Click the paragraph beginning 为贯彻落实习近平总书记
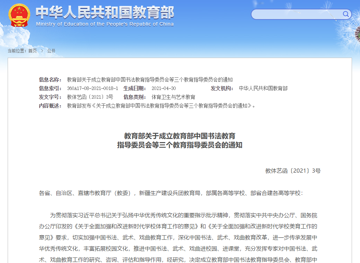The width and height of the screenshot is (360, 263). pos(178,238)
